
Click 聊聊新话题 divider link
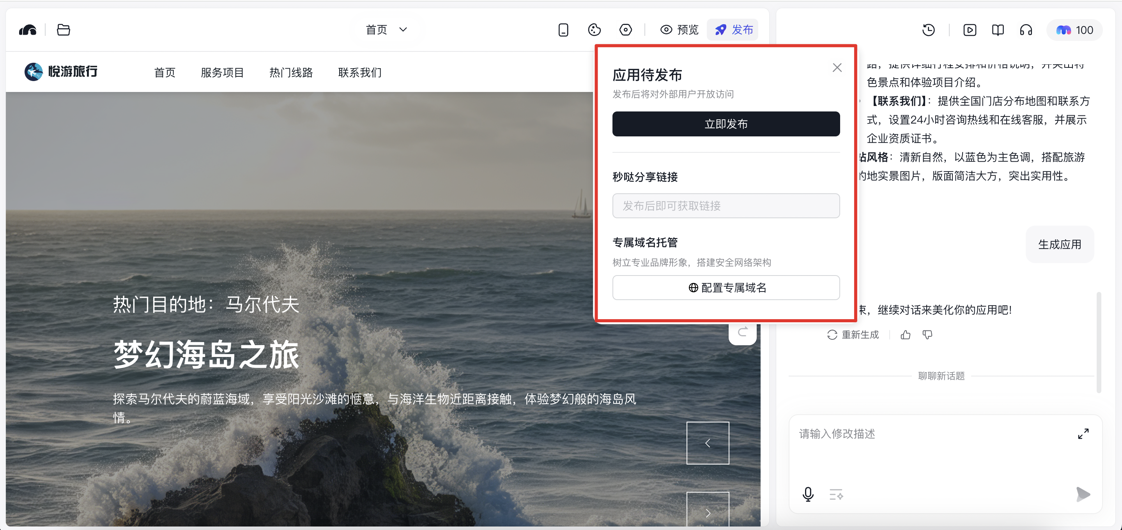941,376
